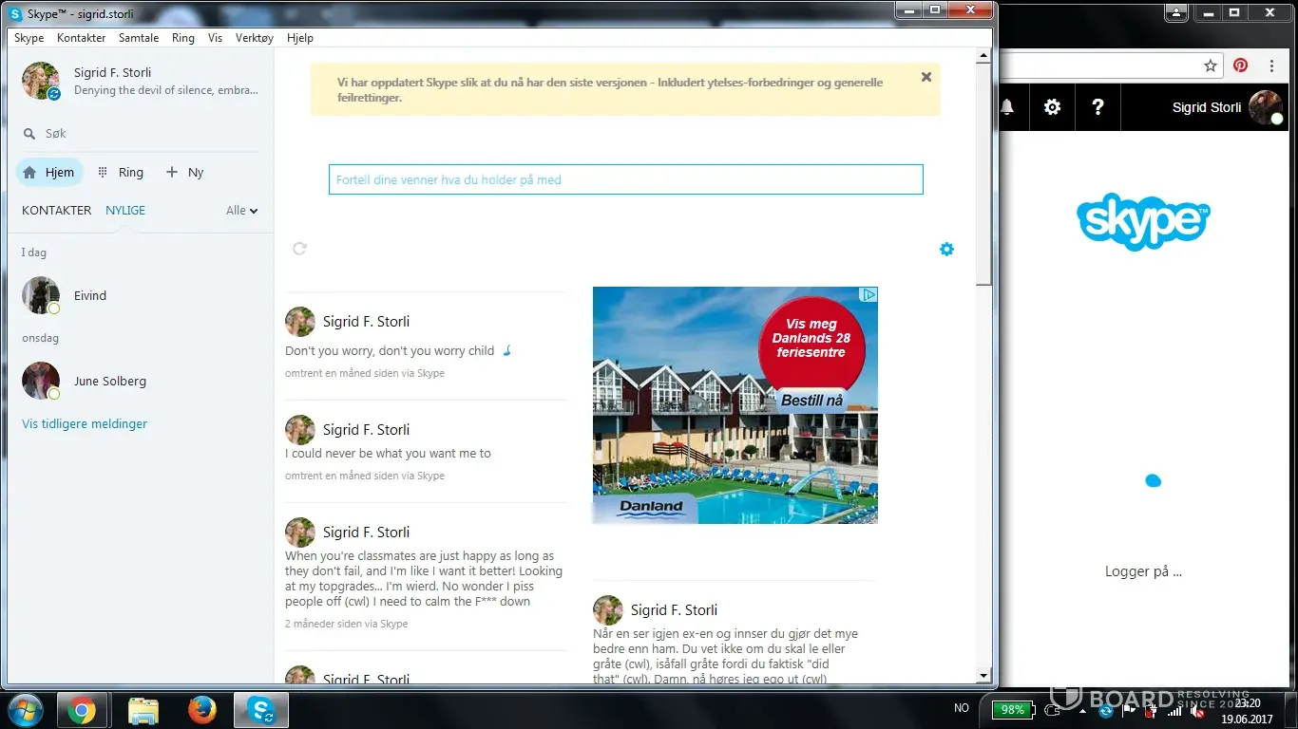Go to Hjem home view
The image size is (1298, 729).
49,173
